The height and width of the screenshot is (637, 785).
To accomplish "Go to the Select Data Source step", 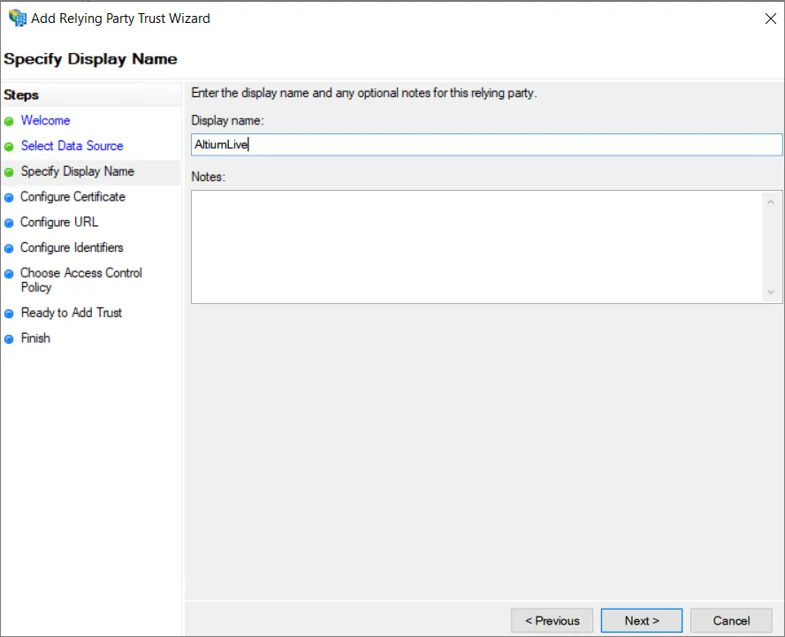I will [x=72, y=146].
